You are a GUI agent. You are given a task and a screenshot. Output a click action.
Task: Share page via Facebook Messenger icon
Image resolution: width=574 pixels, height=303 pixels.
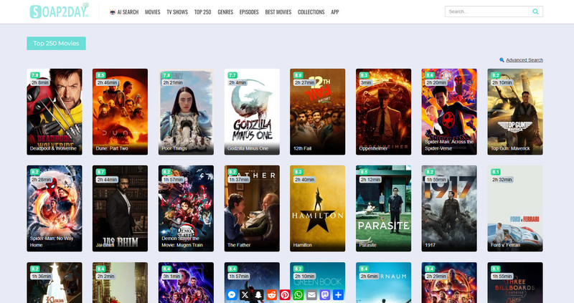231,294
